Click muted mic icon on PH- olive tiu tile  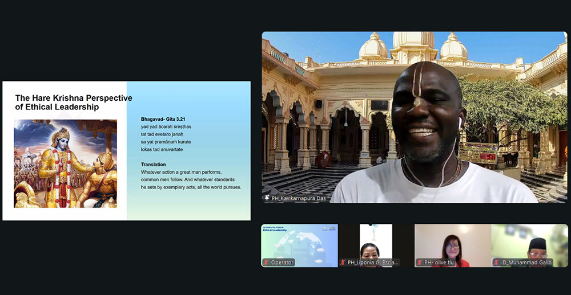tap(420, 263)
